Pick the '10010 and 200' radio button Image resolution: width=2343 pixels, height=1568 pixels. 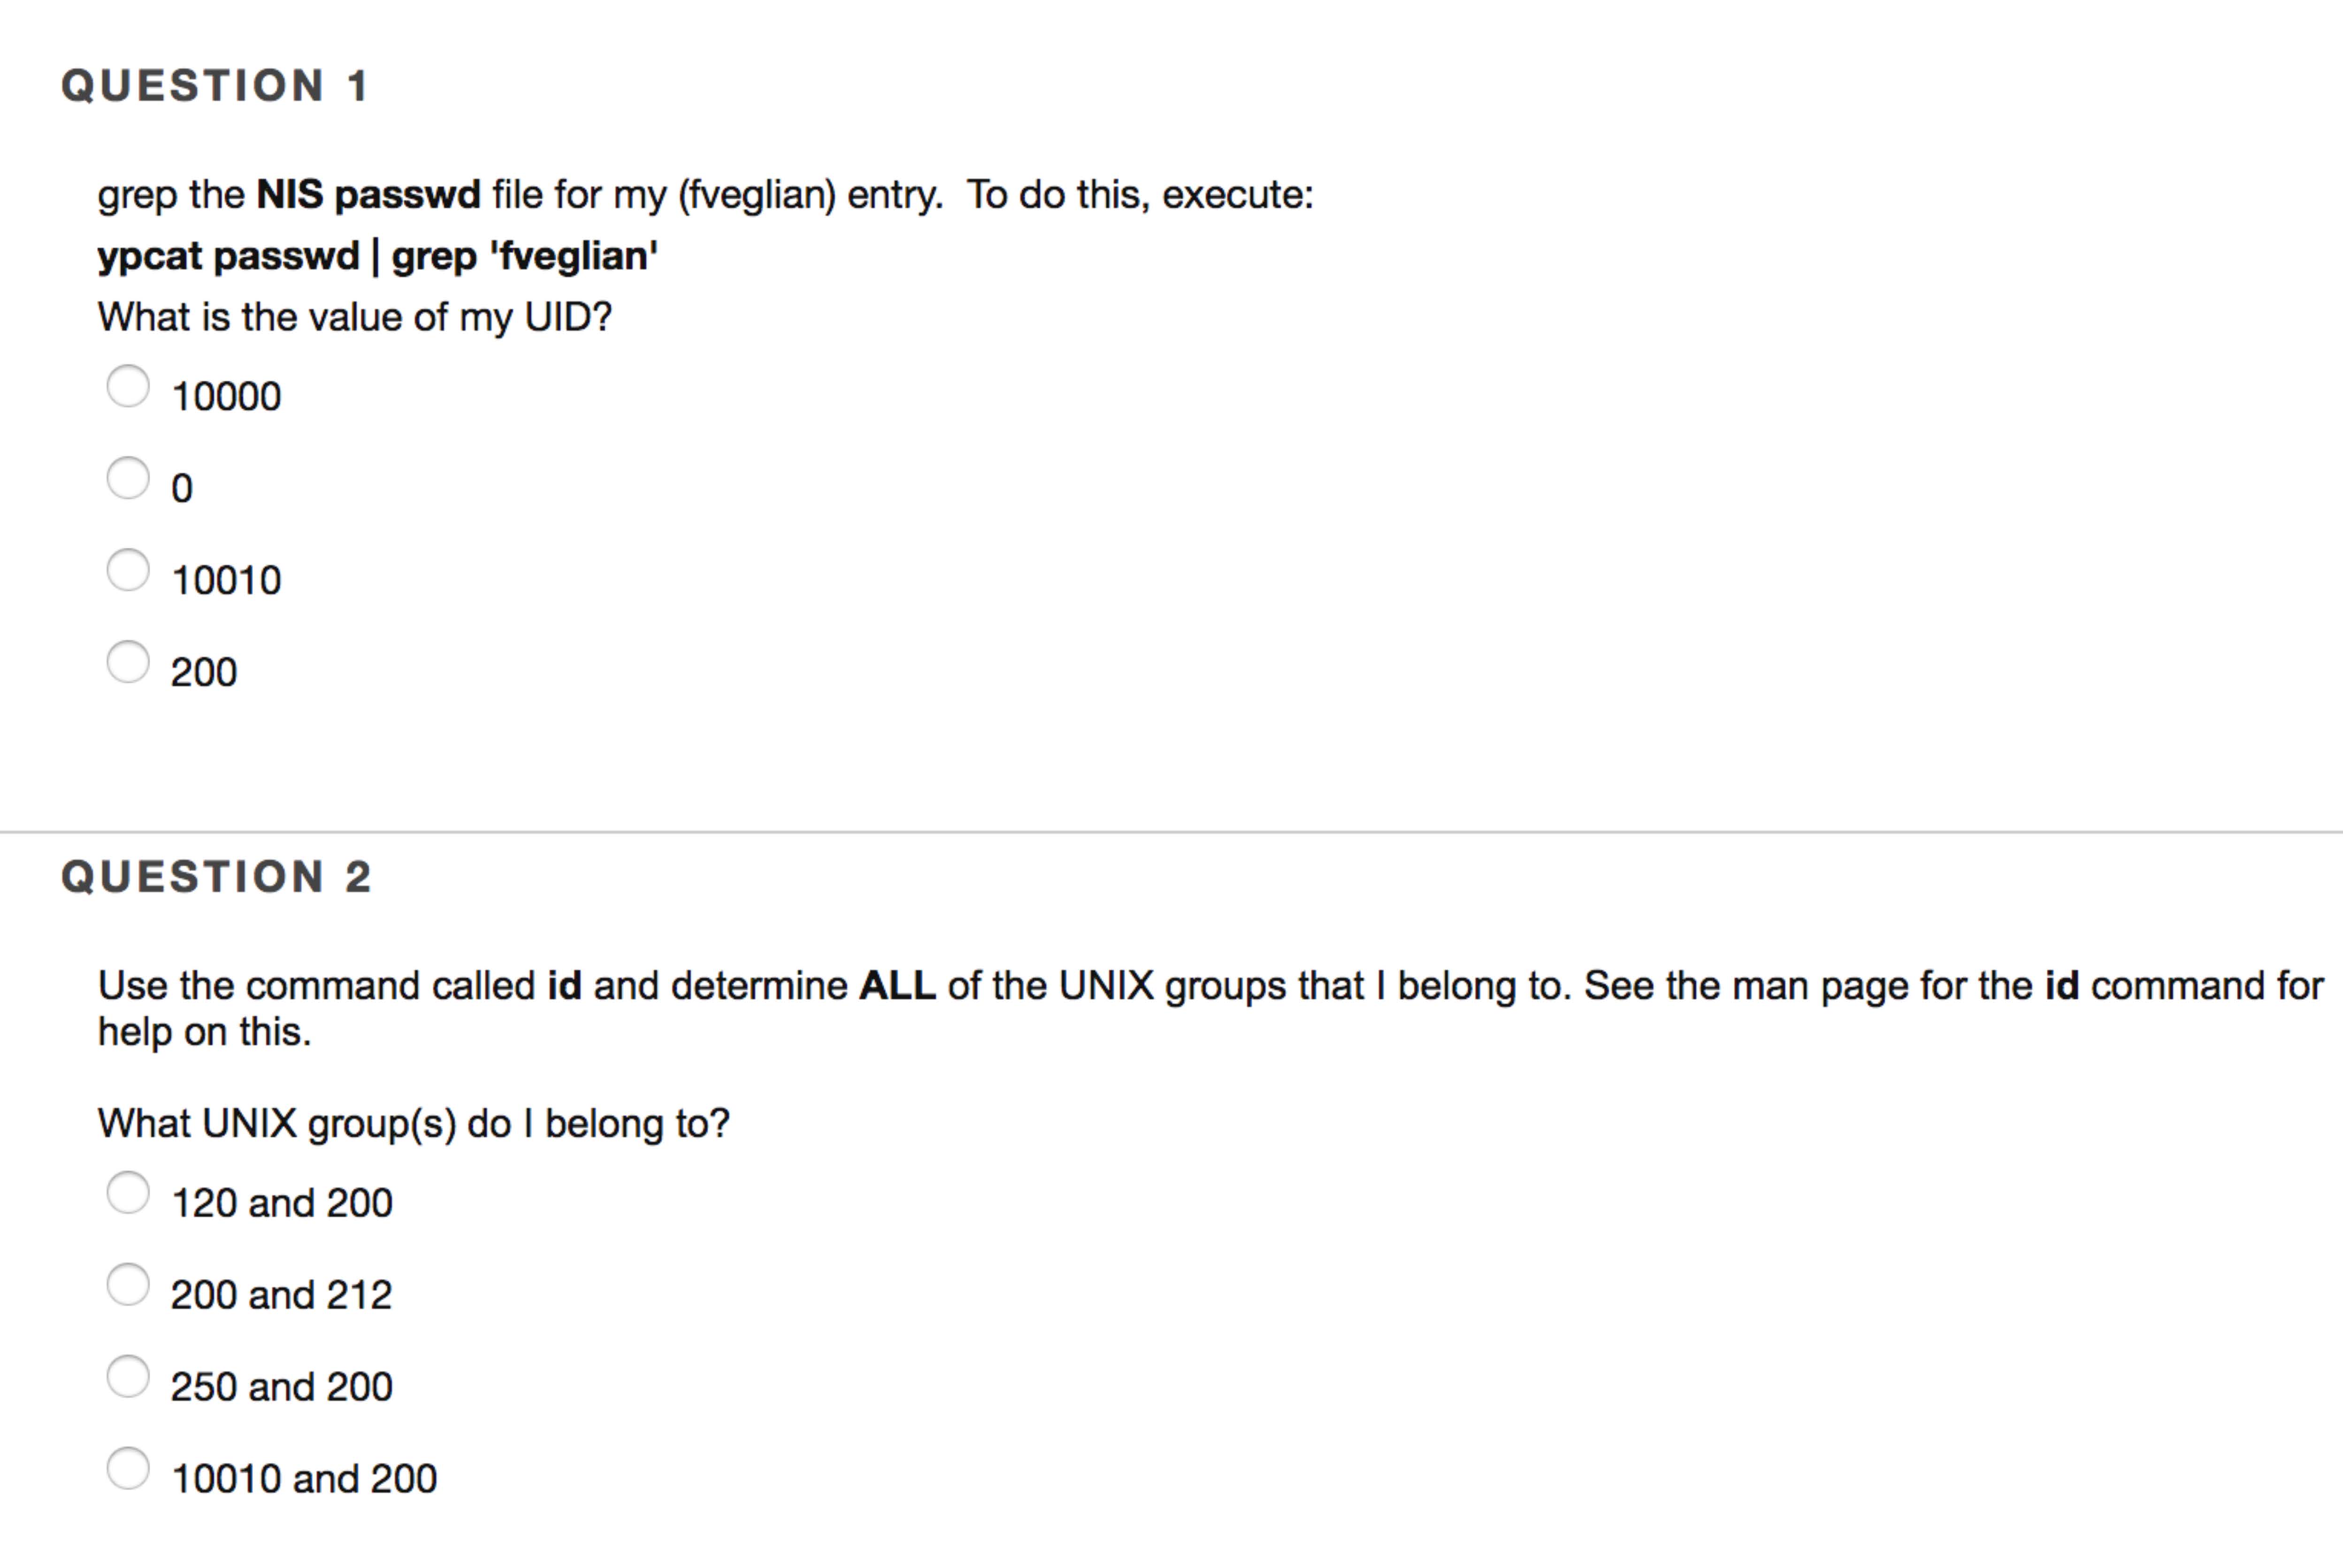pos(128,1469)
